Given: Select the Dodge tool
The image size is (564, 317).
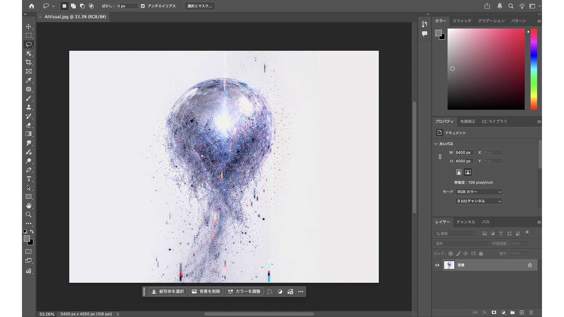Looking at the screenshot, I should [x=28, y=161].
